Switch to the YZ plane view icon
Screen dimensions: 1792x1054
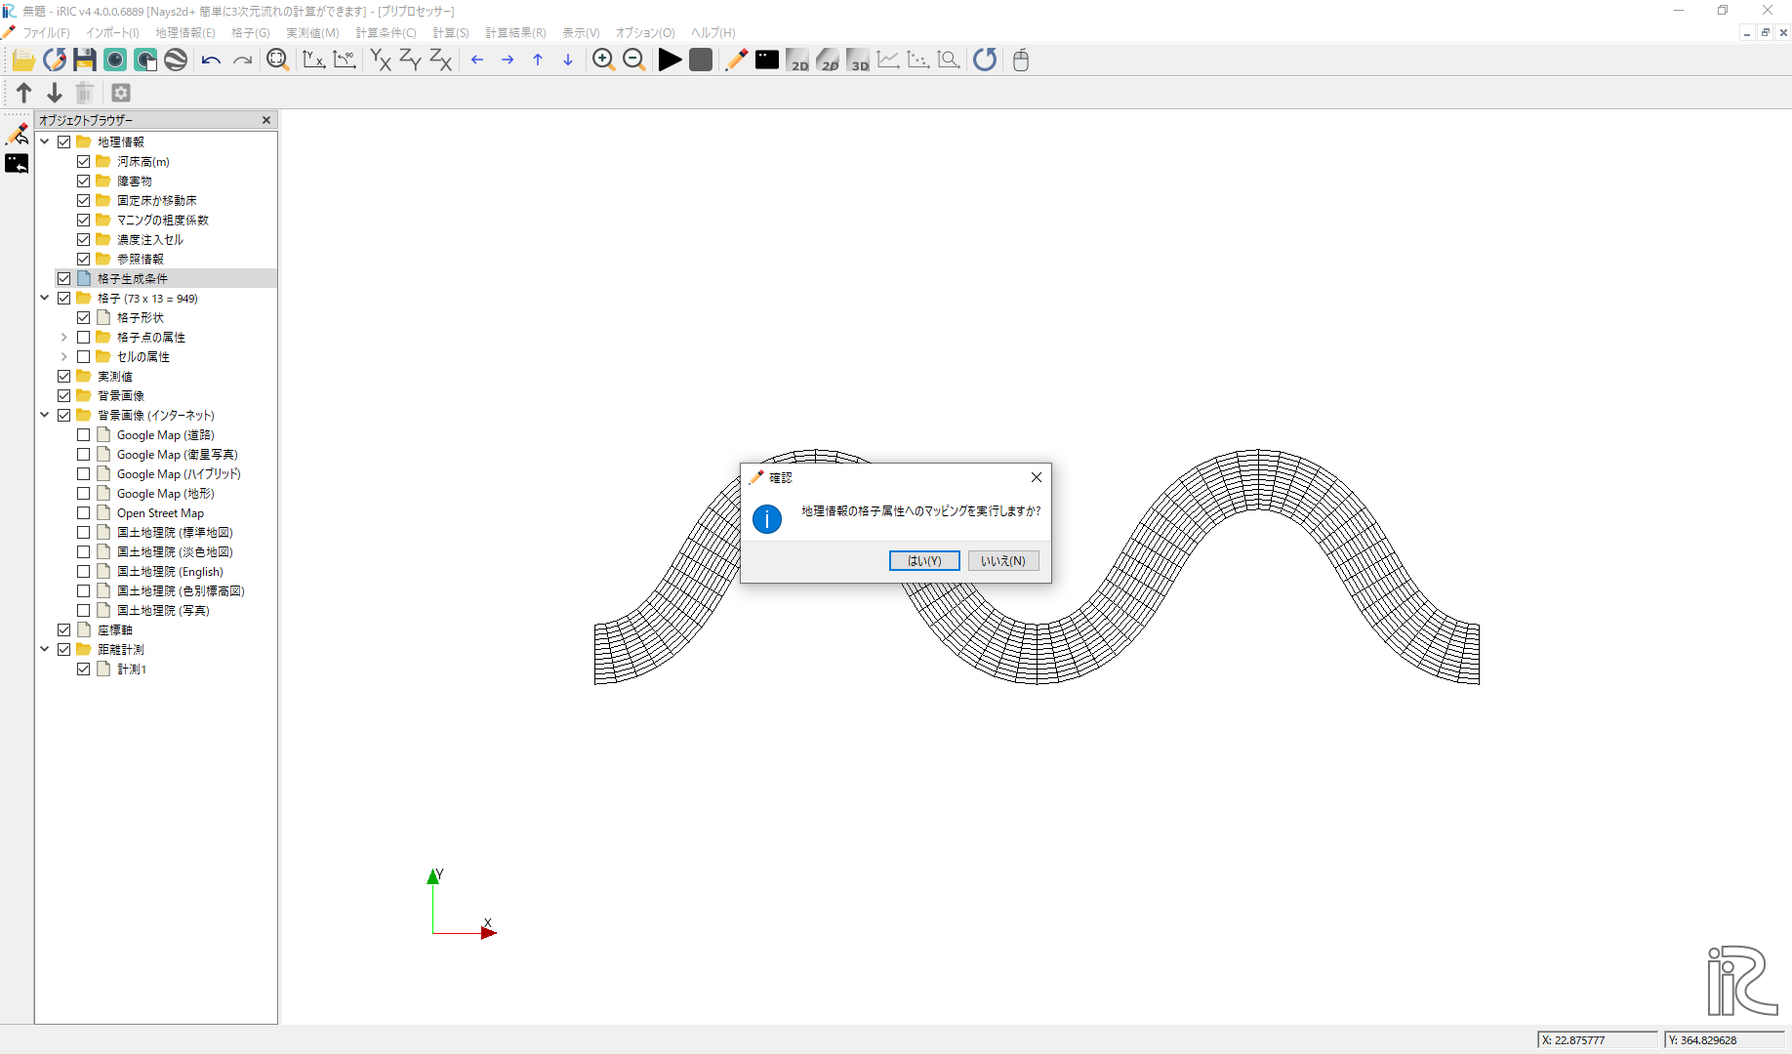(411, 60)
